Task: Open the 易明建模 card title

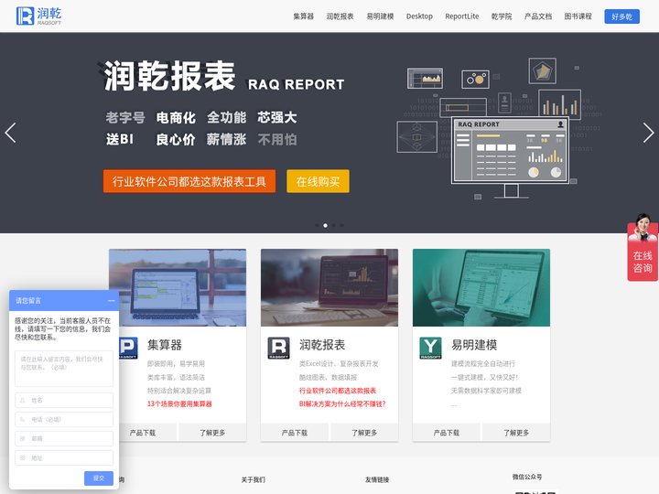Action: pyautogui.click(x=474, y=345)
